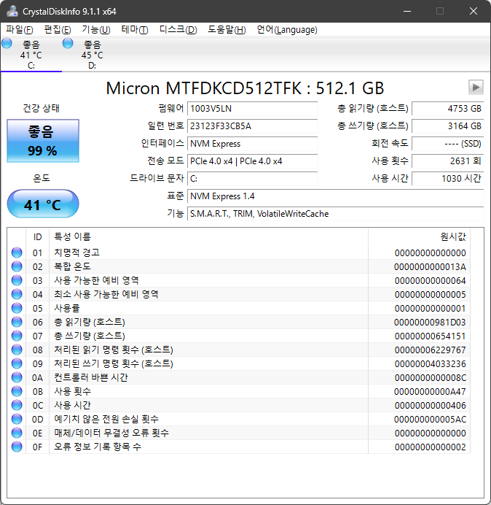The width and height of the screenshot is (491, 505).
Task: Click power on count value 2631 회
Action: click(x=447, y=161)
